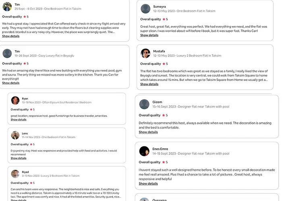
Task: Open Ryan's profile picture
Action: pyautogui.click(x=15, y=100)
